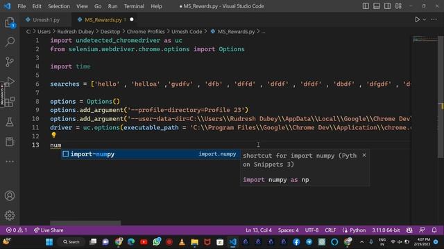Viewport: 444px width, 249px height.
Task: Open the File menu
Action: coord(22,6)
